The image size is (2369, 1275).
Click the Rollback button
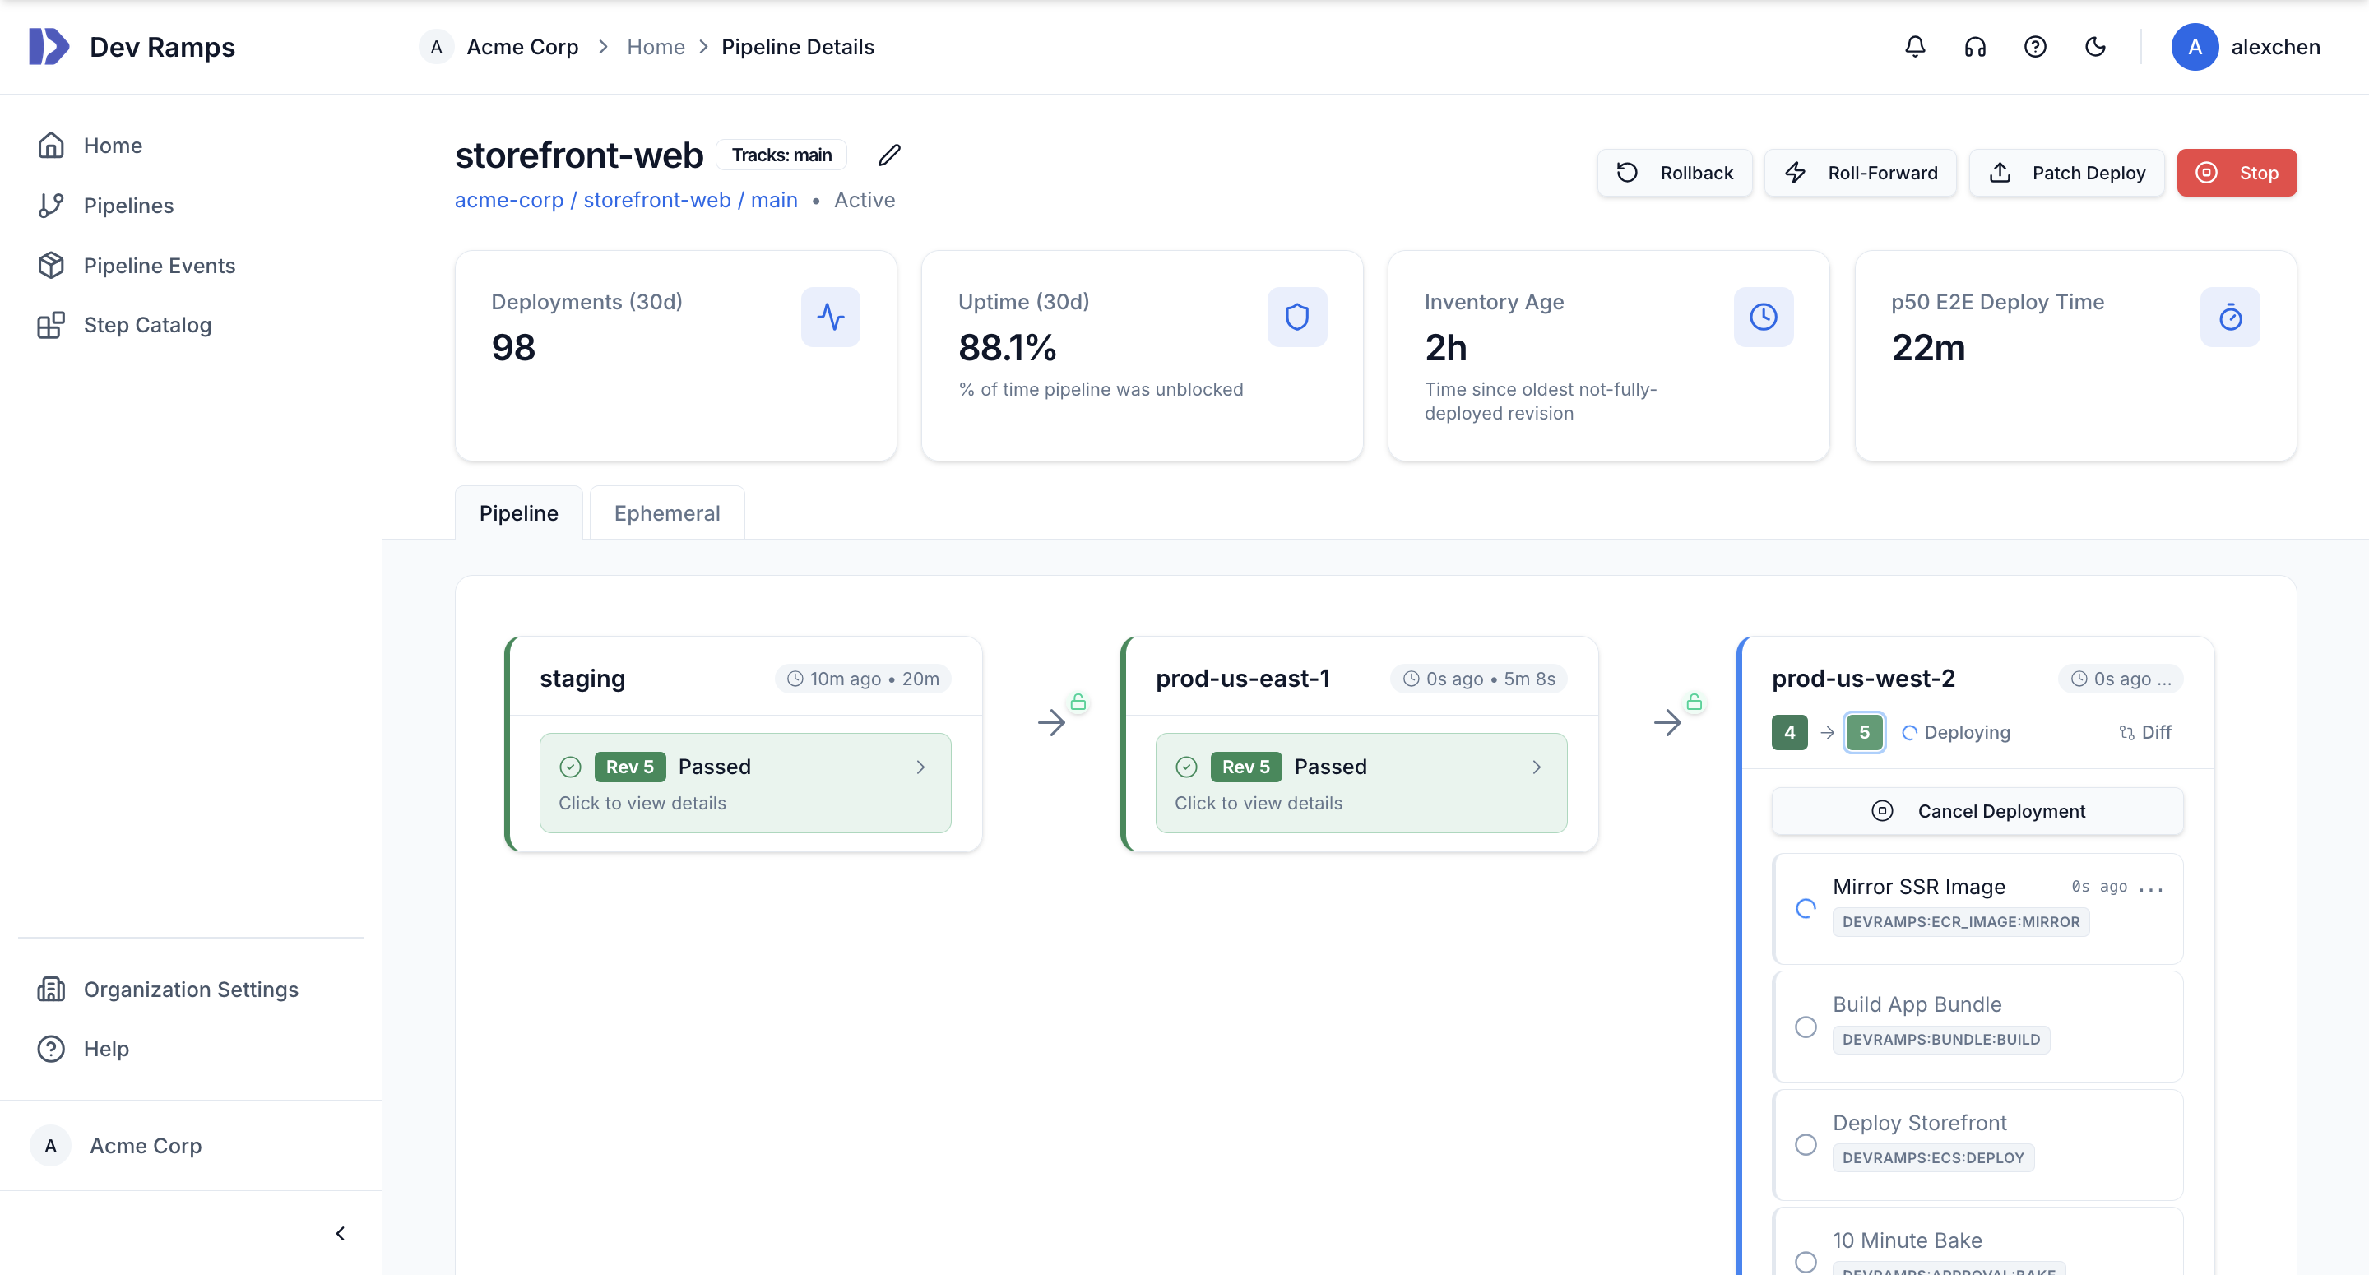coord(1675,172)
